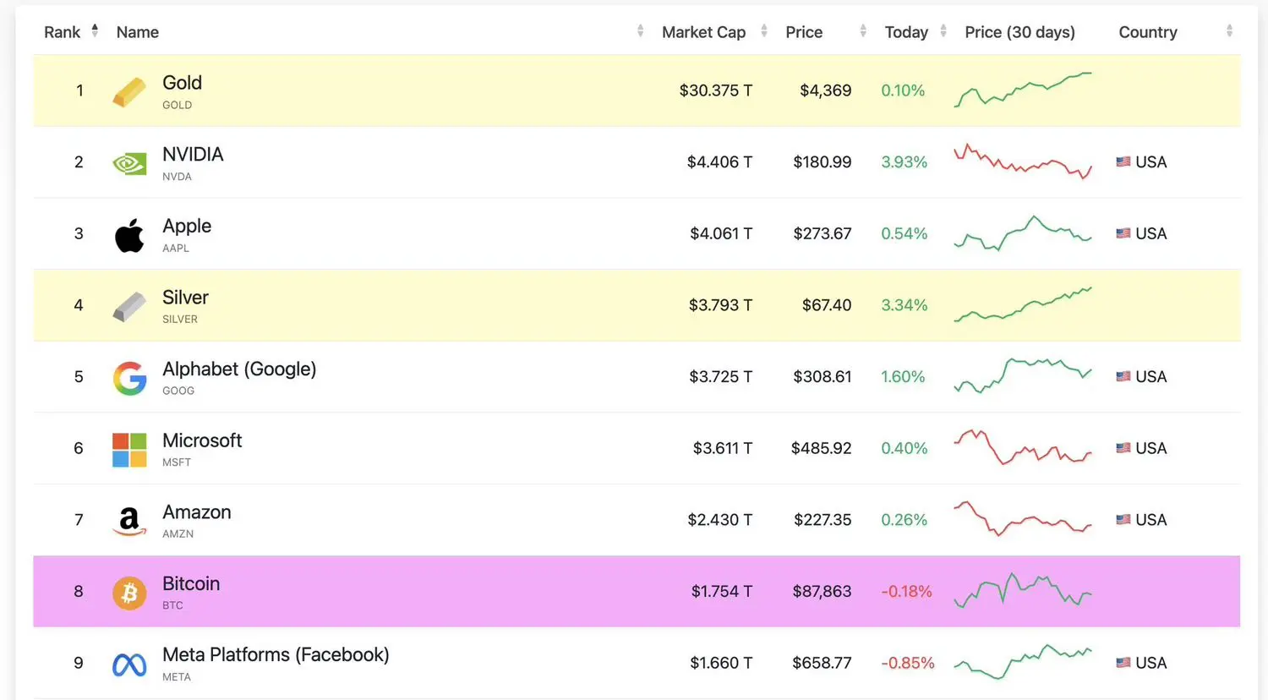The height and width of the screenshot is (700, 1268).
Task: Click the Microsoft logo icon
Action: click(x=129, y=450)
